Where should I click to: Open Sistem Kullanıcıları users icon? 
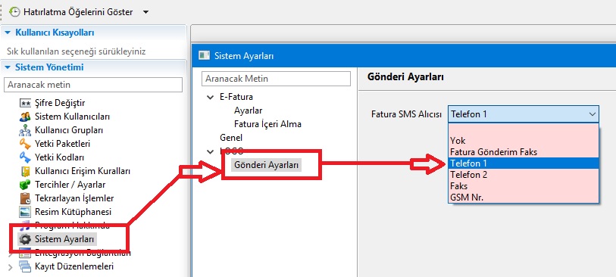pos(25,117)
